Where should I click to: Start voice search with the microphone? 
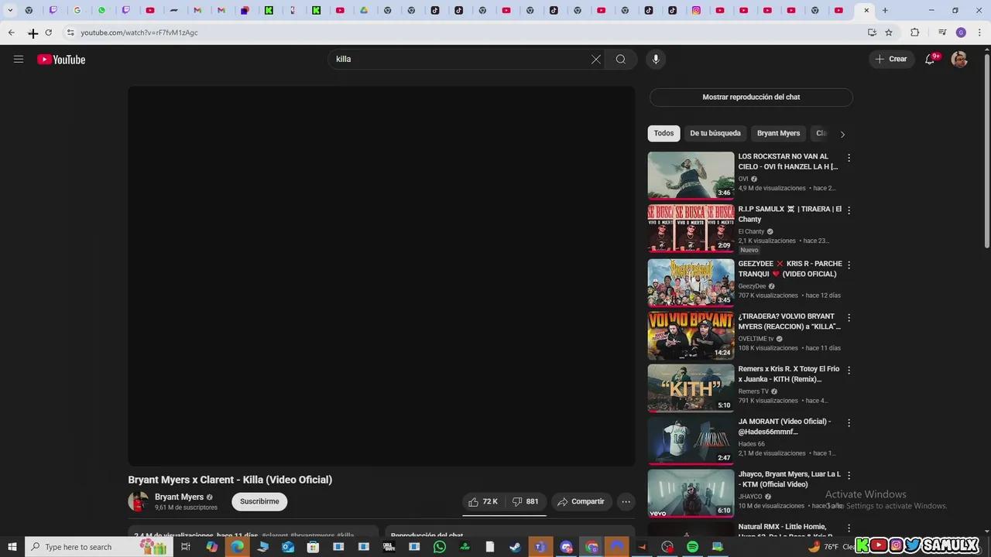(x=656, y=60)
